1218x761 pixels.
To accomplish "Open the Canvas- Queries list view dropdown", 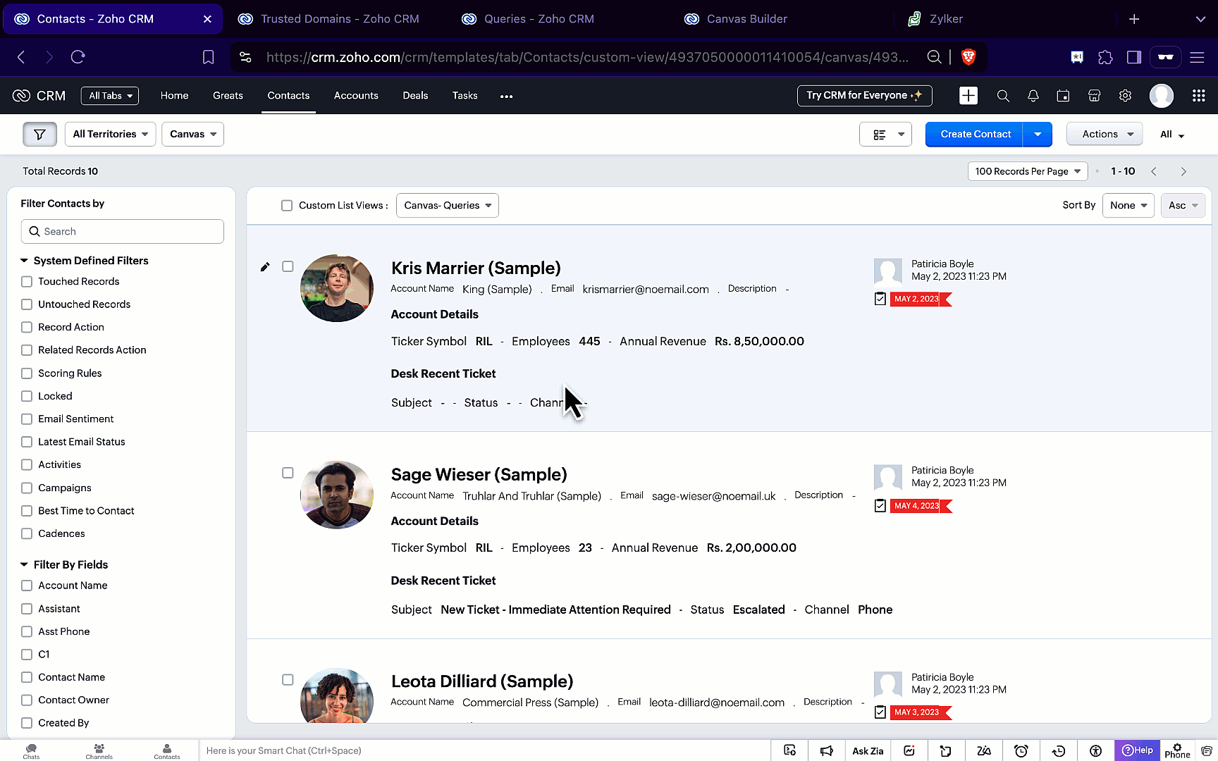I will (x=448, y=206).
